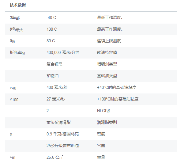Select the 80 C value cell

tap(51, 41)
